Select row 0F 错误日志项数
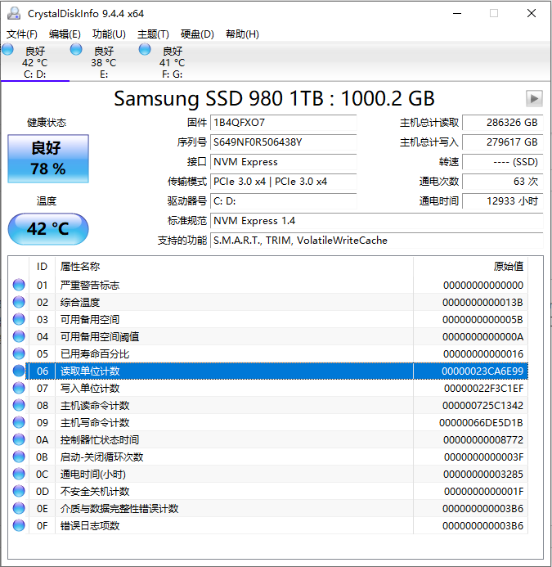Screen dimensions: 552x567 click(267, 525)
